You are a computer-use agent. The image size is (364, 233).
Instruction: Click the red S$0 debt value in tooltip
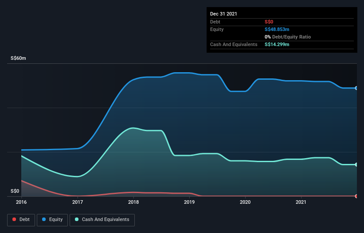pyautogui.click(x=269, y=22)
